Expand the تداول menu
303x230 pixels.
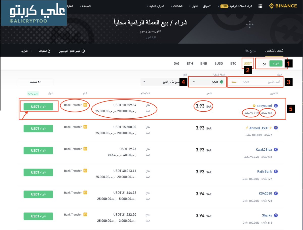pos(194,6)
